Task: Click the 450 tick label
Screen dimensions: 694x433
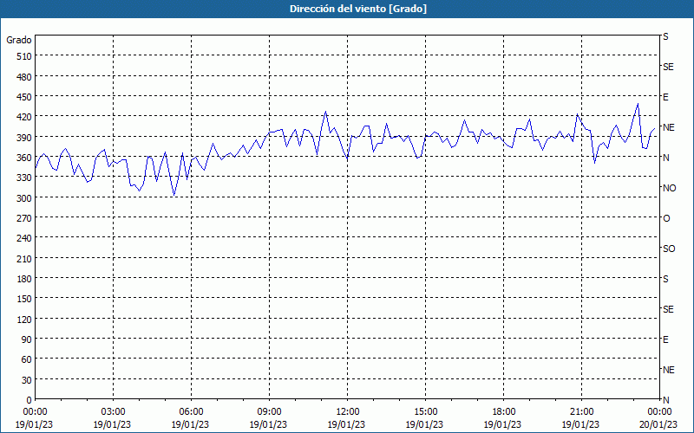Action: click(25, 97)
